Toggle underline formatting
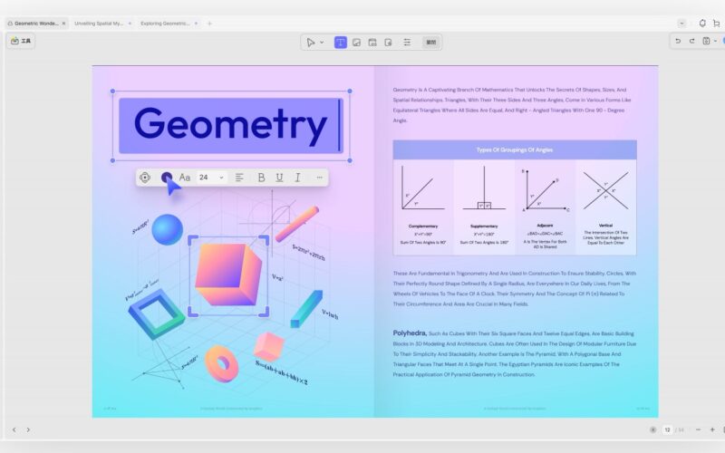 pyautogui.click(x=279, y=178)
